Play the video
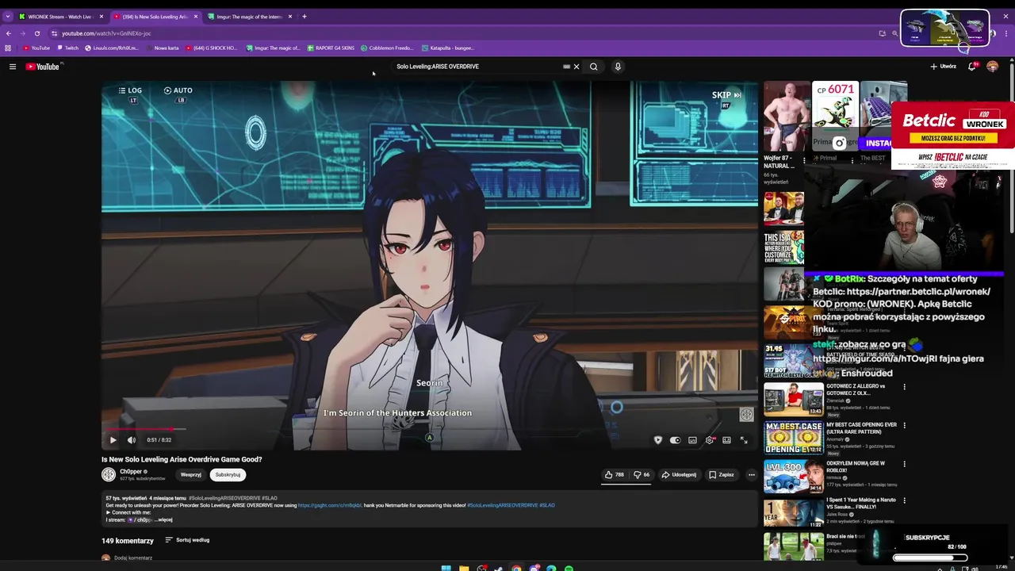The image size is (1015, 571). pyautogui.click(x=113, y=440)
